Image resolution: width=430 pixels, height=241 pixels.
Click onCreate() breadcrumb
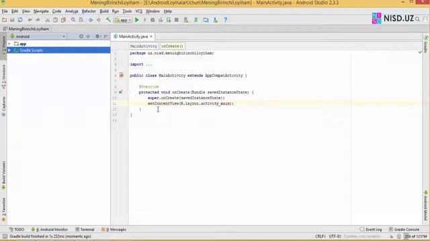coord(172,46)
